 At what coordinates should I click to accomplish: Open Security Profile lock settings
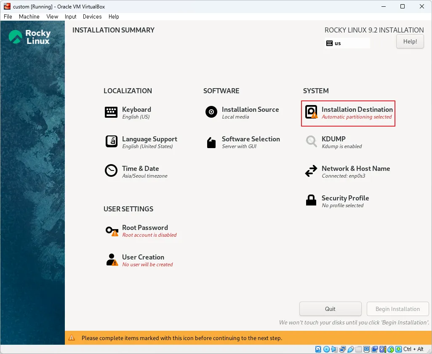point(311,200)
